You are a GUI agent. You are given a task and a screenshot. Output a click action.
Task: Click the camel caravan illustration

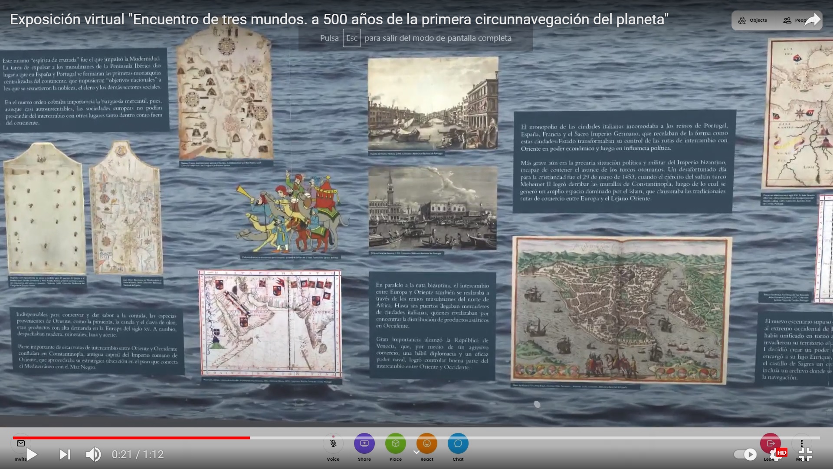[x=293, y=212]
